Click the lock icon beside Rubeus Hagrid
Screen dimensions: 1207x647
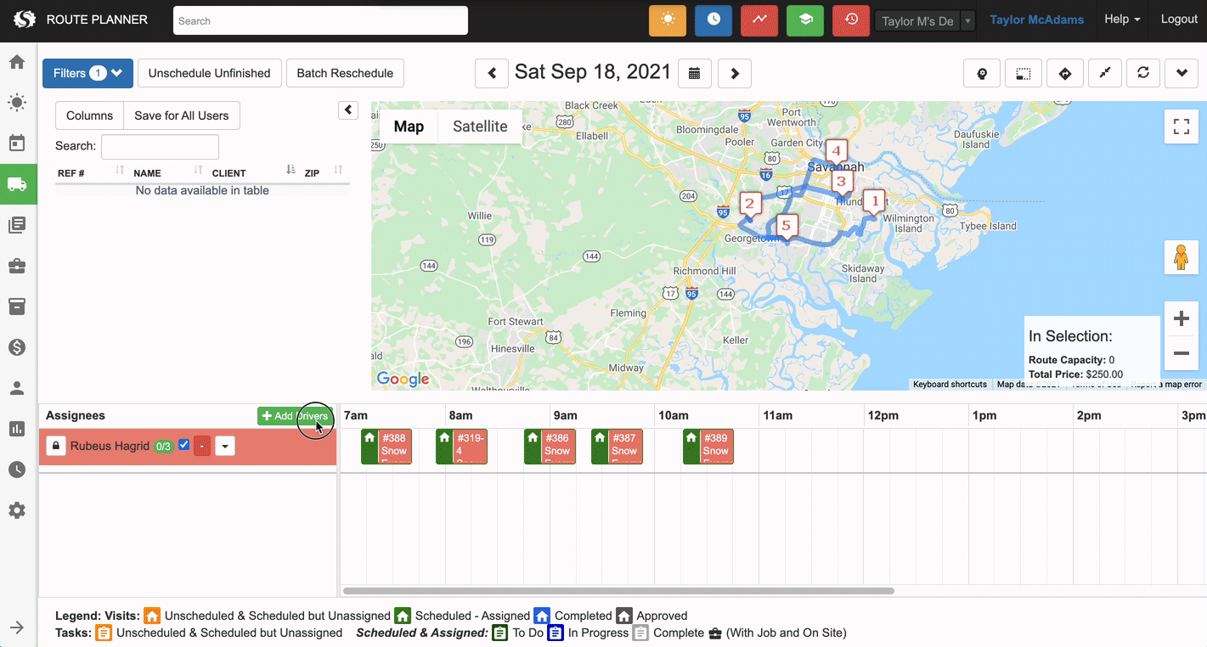[x=56, y=446]
